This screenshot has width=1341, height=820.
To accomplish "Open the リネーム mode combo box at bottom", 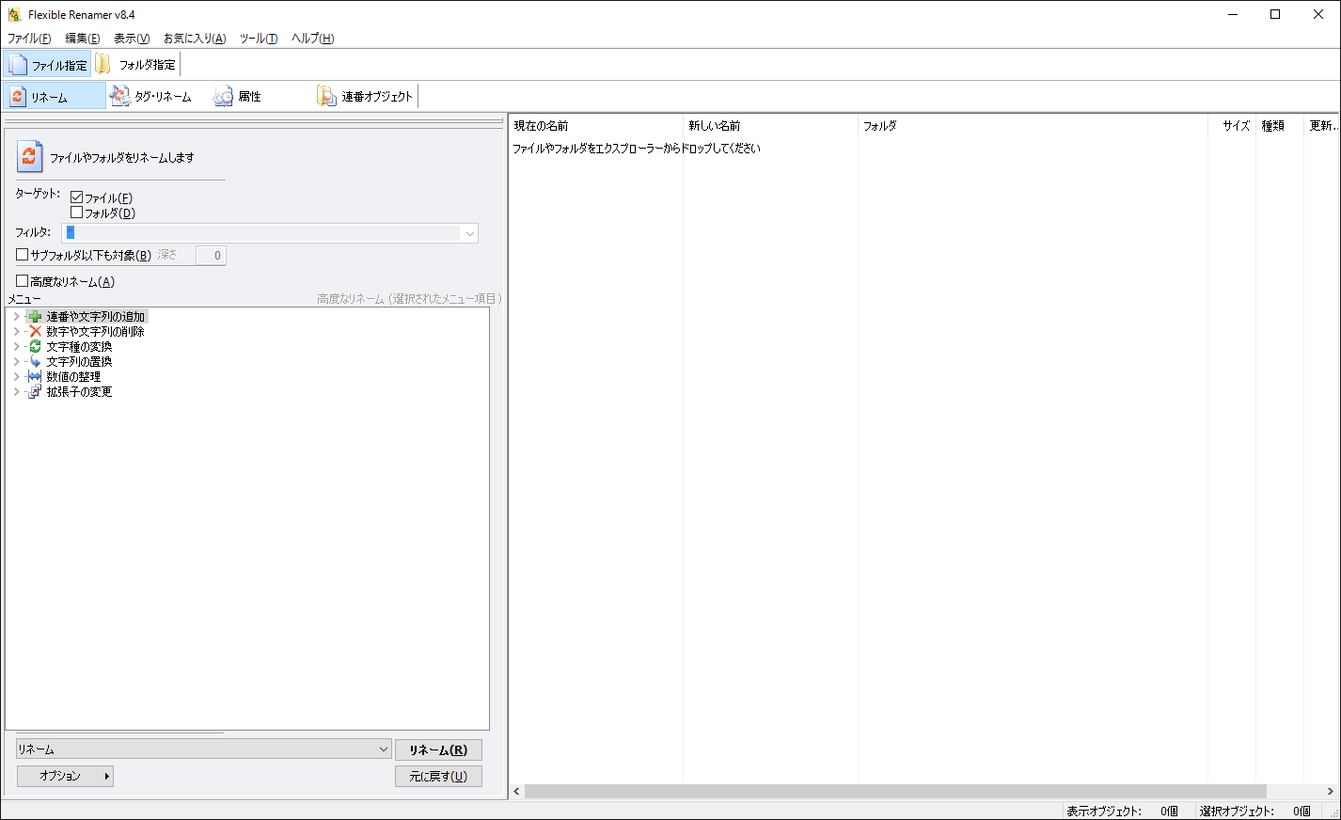I will [x=383, y=749].
